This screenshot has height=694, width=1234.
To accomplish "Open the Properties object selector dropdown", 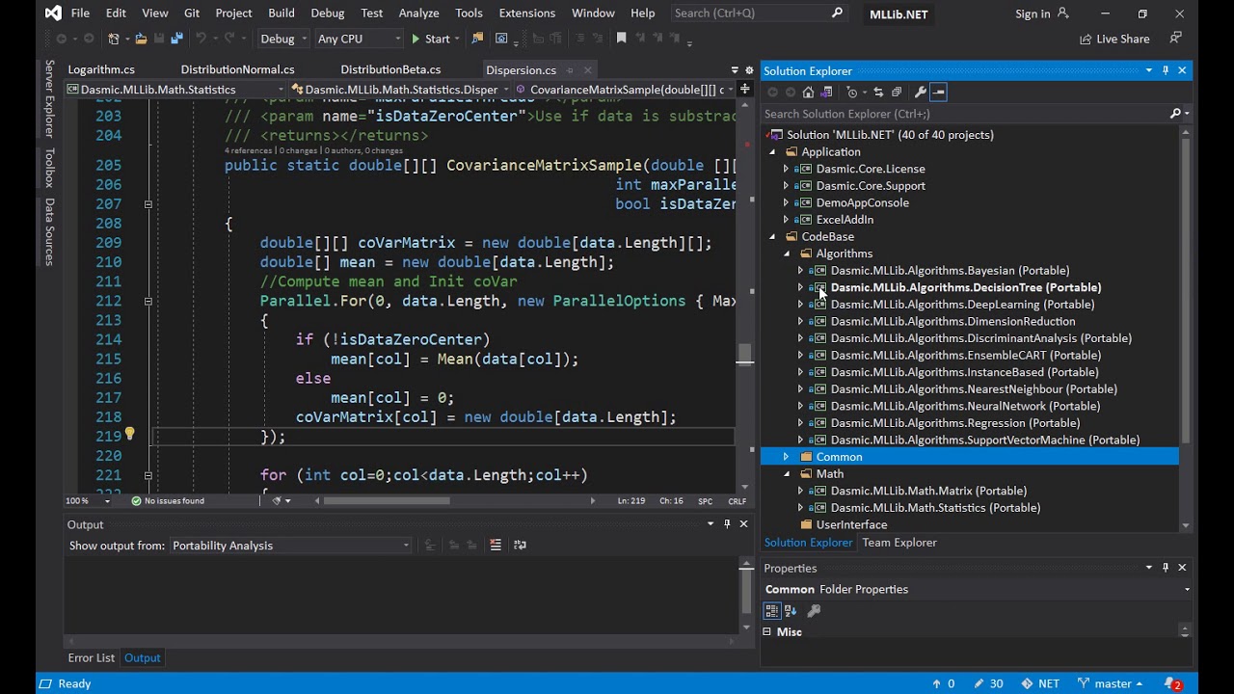I will [x=978, y=589].
